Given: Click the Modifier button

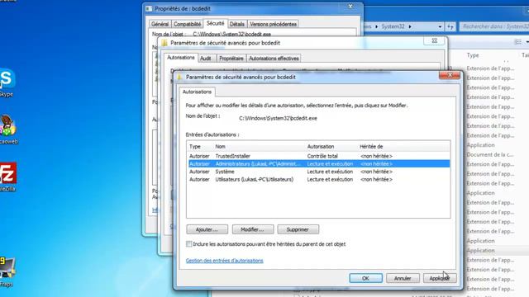Looking at the screenshot, I should [x=252, y=229].
